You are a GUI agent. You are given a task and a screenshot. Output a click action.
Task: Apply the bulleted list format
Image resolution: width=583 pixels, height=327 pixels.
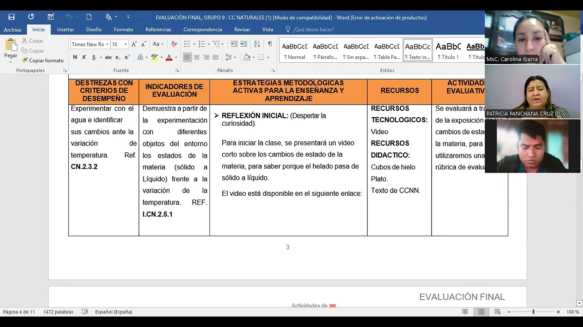(187, 44)
